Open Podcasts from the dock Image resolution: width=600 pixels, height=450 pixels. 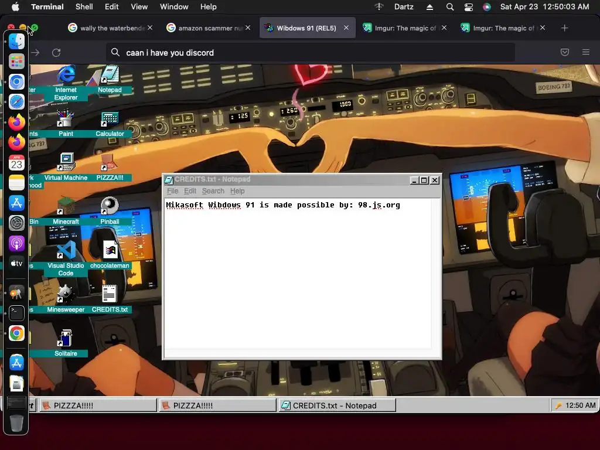click(x=16, y=243)
